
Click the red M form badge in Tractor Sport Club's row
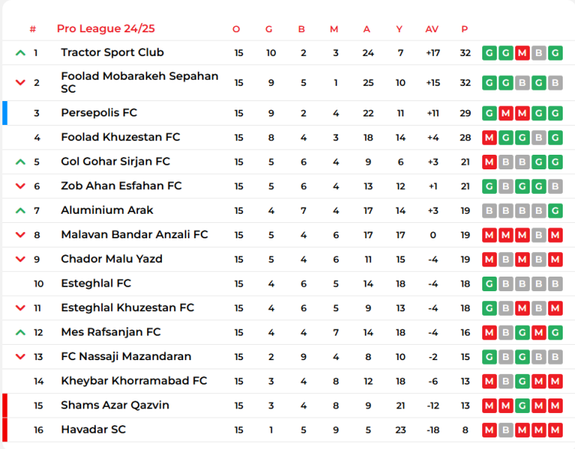tap(522, 53)
